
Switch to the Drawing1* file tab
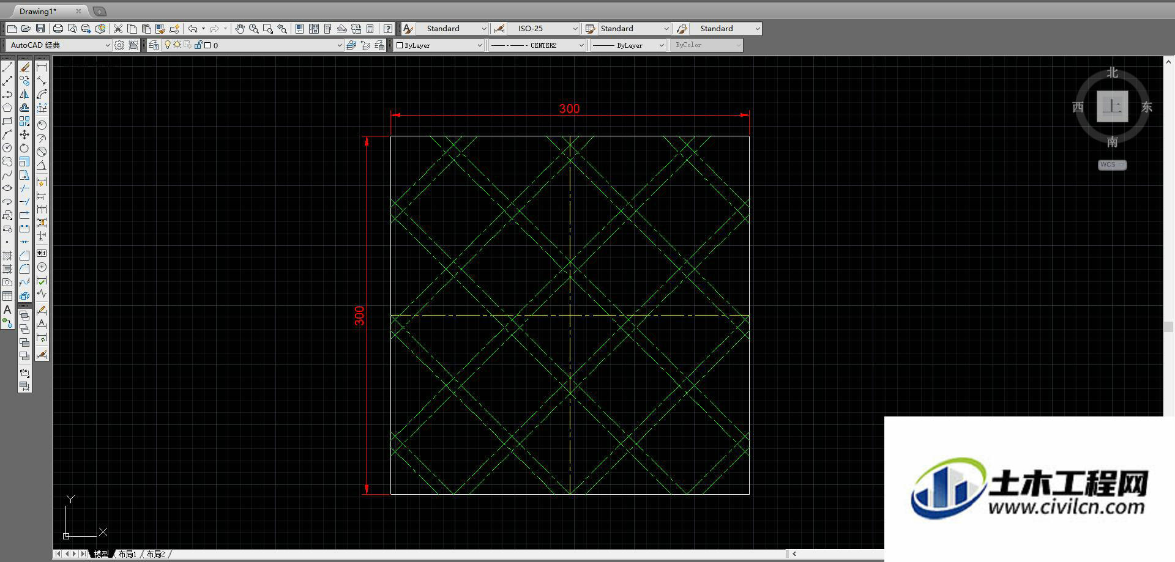click(x=37, y=11)
